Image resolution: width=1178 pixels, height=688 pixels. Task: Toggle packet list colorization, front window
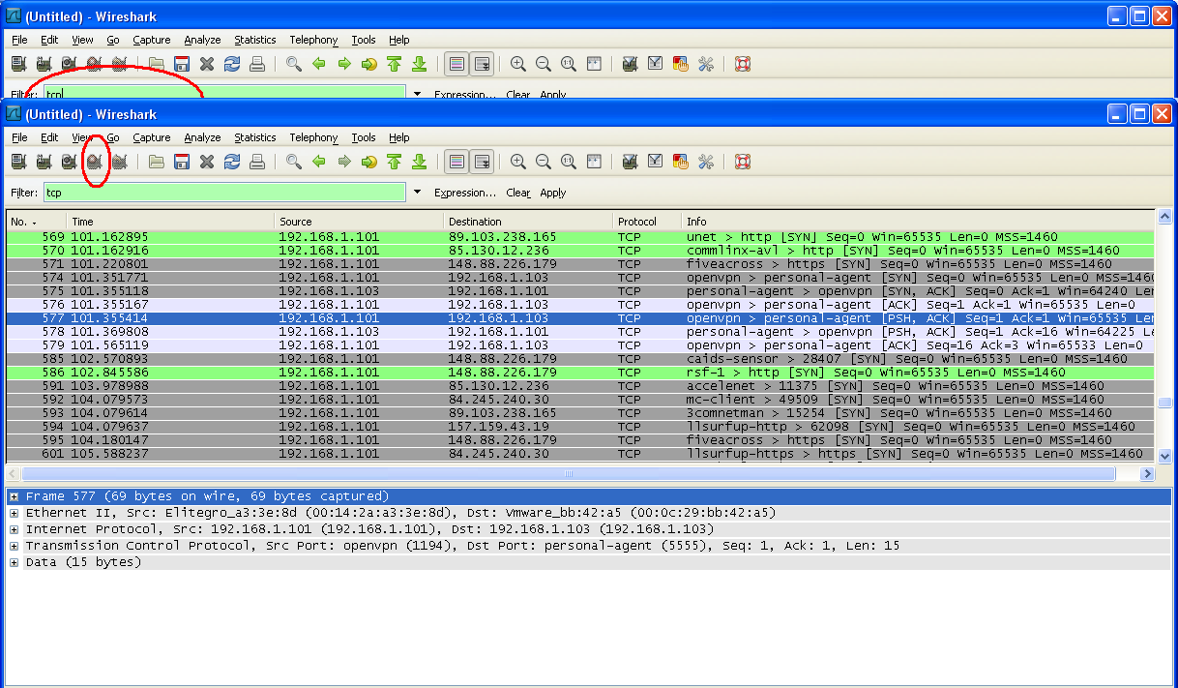tap(456, 162)
